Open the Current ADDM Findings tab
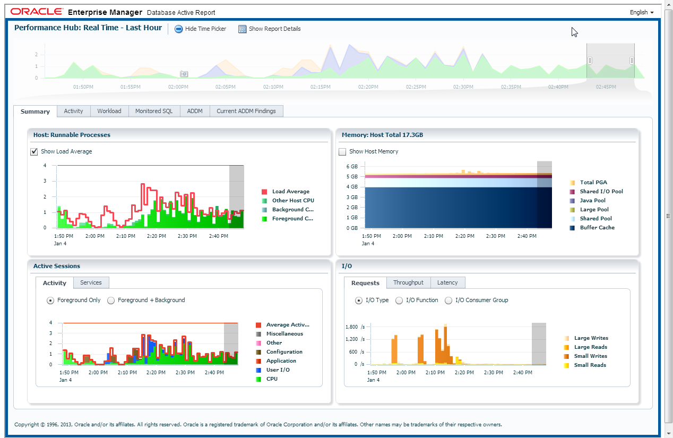673x438 pixels. point(246,111)
